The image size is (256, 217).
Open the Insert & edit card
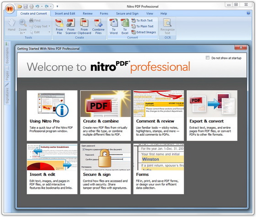52,169
